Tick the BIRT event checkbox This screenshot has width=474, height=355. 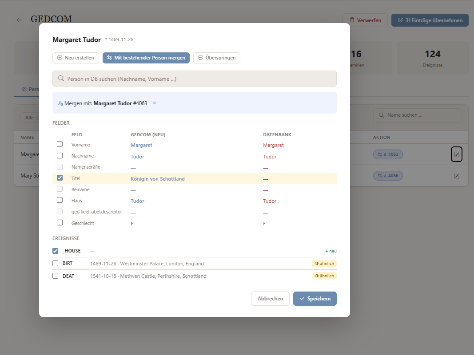pyautogui.click(x=56, y=263)
